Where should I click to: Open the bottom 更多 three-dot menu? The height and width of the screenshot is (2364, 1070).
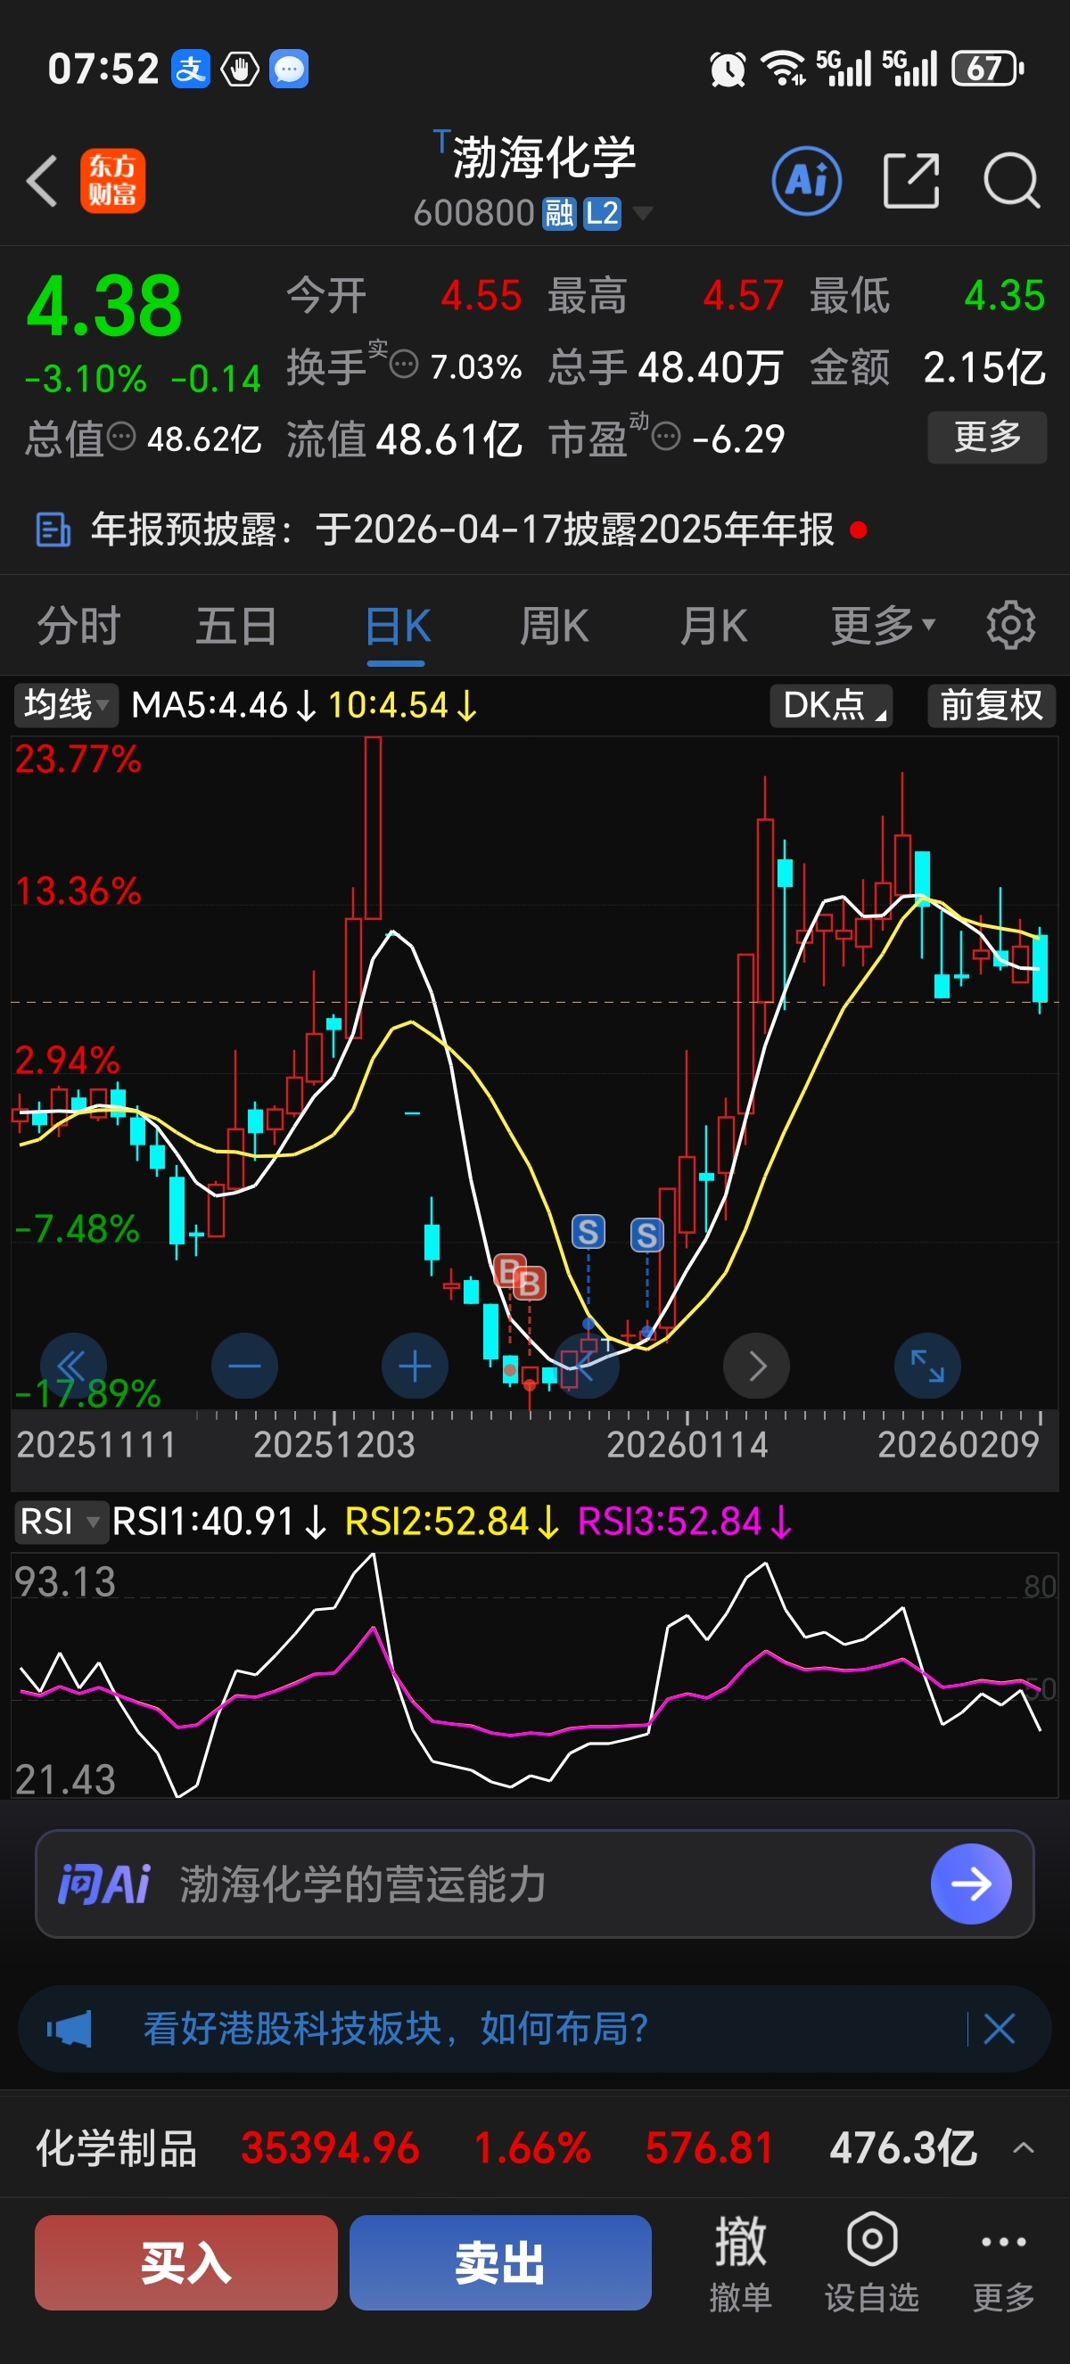coord(1003,2262)
